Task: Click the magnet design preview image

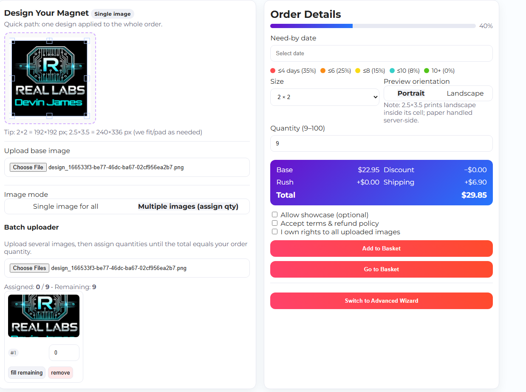Action: point(49,78)
